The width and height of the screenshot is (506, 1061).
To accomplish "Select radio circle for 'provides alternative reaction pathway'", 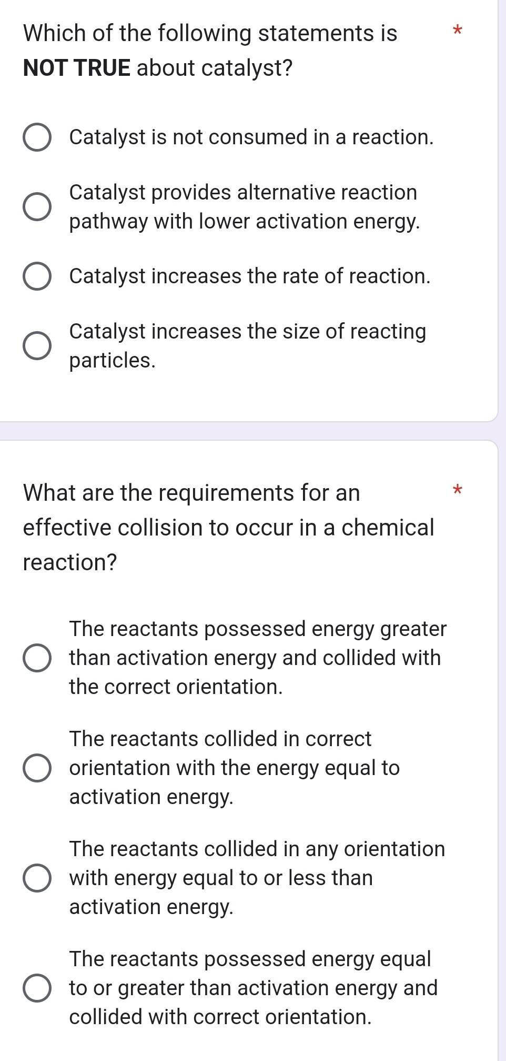I will click(x=37, y=207).
